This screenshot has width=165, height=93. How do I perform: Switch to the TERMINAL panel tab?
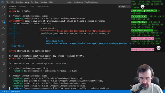pos(13,6)
